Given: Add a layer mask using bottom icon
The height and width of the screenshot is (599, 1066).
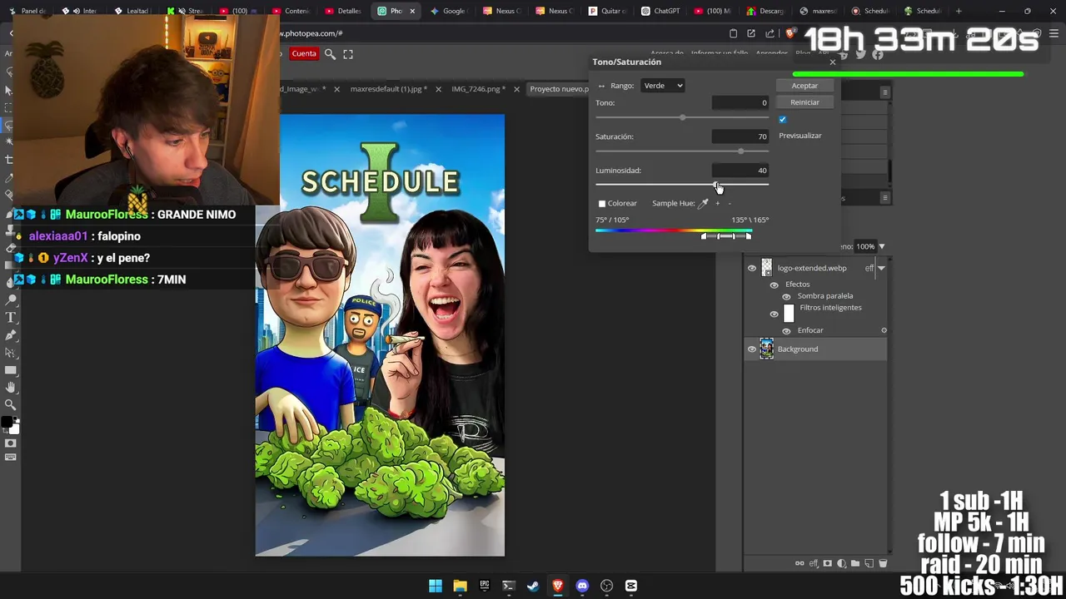Looking at the screenshot, I should [x=828, y=563].
